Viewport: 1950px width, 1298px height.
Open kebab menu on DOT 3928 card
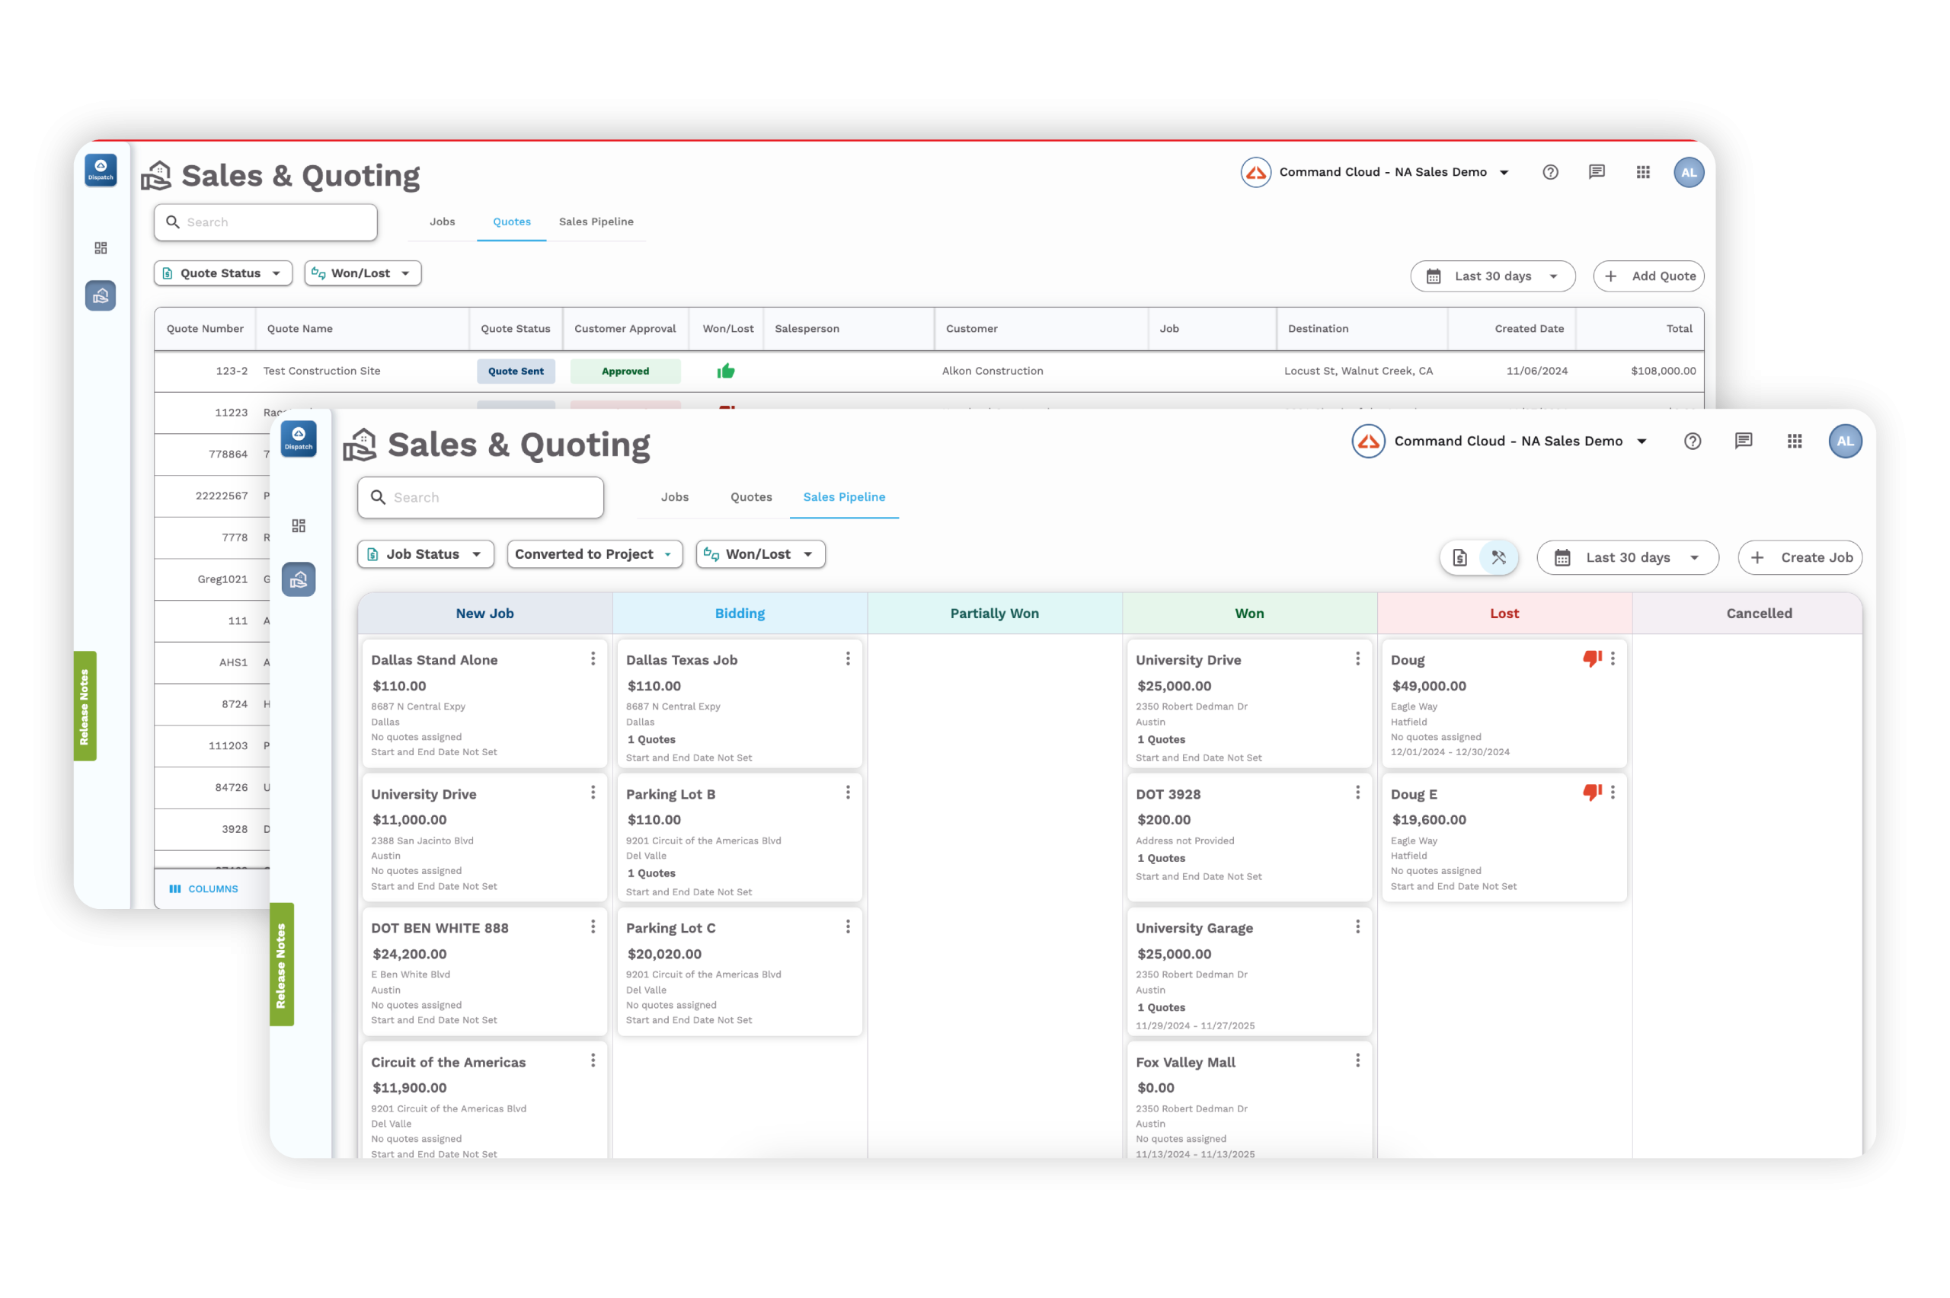(1357, 793)
